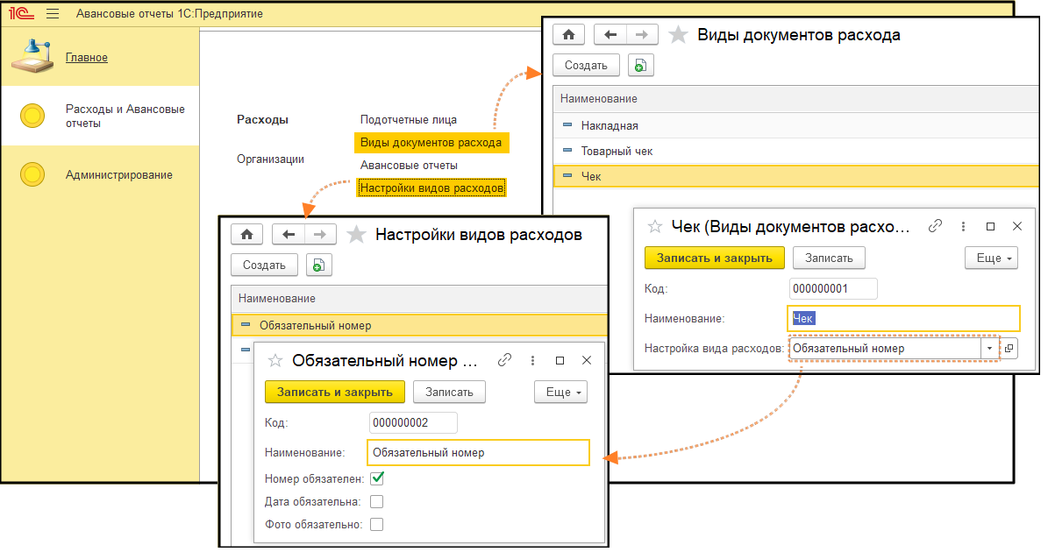Favorite star for Настройки видов расходов
Viewport: 1048px width, 552px height.
356,234
